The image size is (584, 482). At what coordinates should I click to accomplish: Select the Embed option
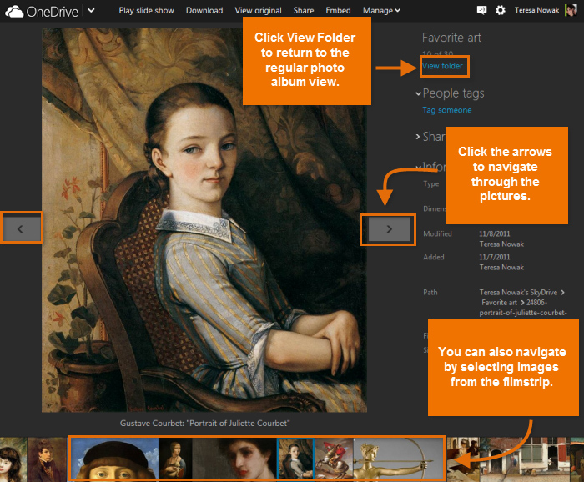(x=338, y=10)
